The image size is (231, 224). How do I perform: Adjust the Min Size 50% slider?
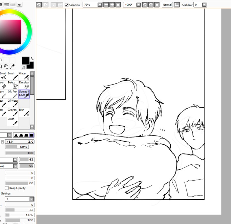pos(17,147)
